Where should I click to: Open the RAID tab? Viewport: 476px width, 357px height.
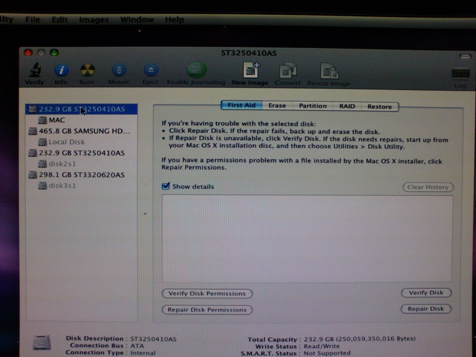(x=347, y=106)
